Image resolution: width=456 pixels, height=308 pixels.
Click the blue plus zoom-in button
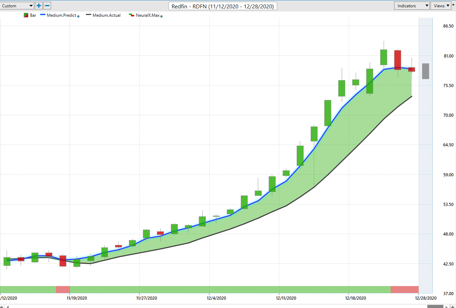pos(39,6)
